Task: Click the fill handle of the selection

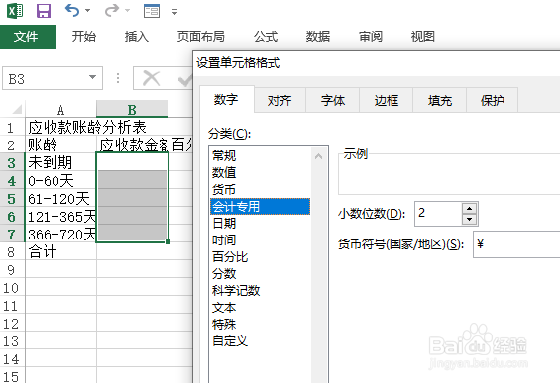Action: pyautogui.click(x=168, y=241)
